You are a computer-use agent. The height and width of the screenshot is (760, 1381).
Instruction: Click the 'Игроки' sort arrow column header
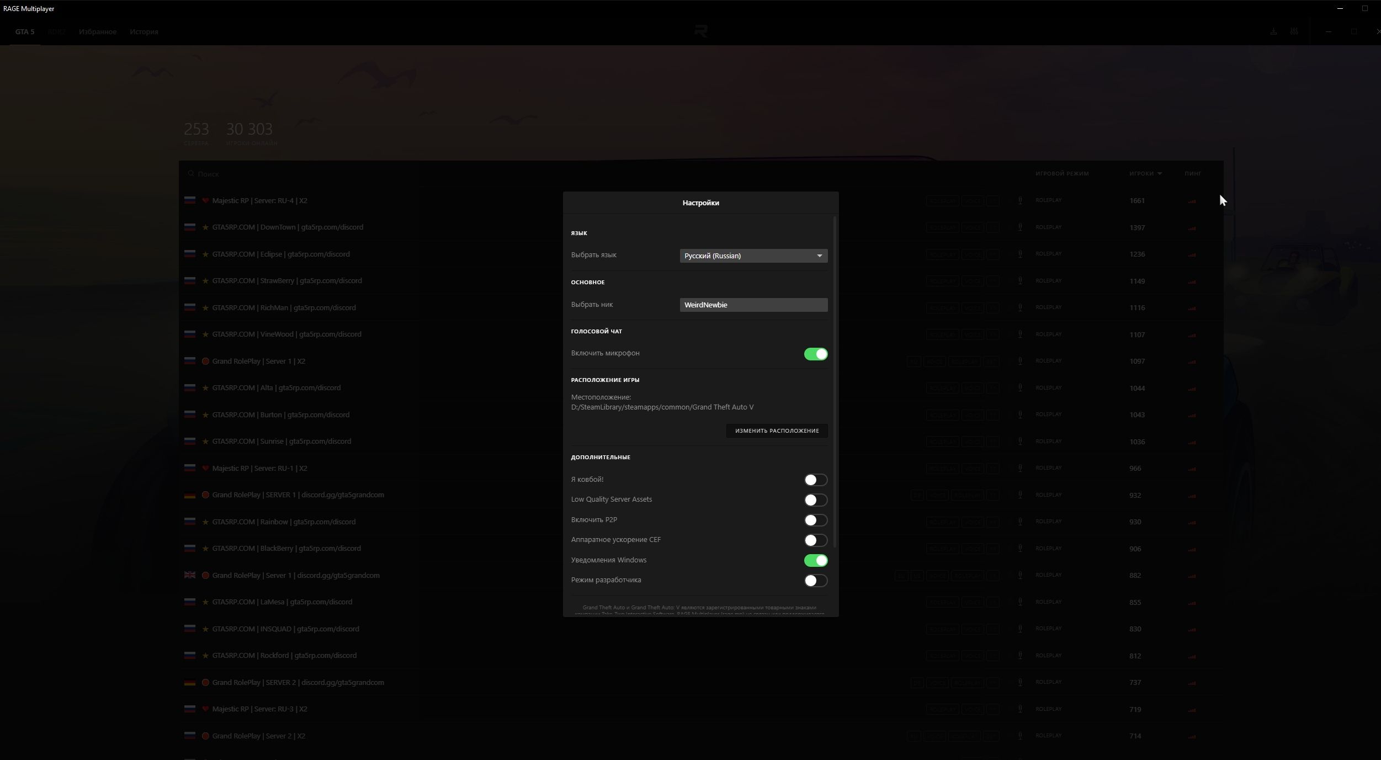pyautogui.click(x=1145, y=173)
